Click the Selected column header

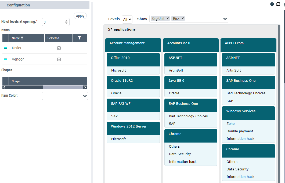[53, 38]
